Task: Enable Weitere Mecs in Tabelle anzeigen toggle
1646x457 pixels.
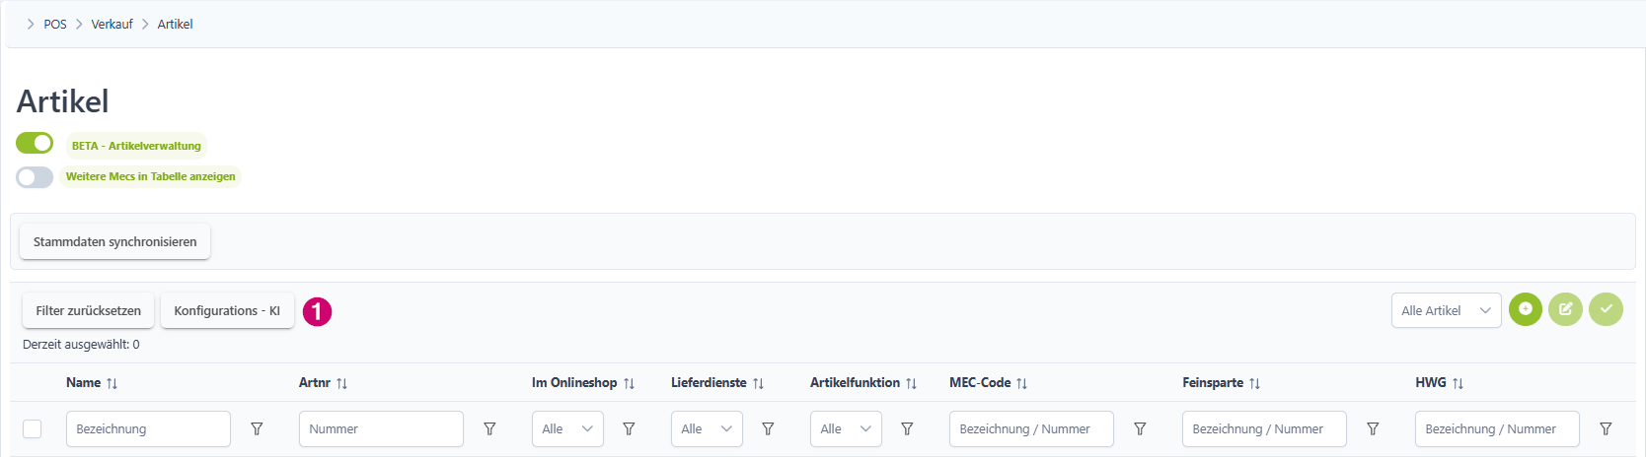Action: pos(35,177)
